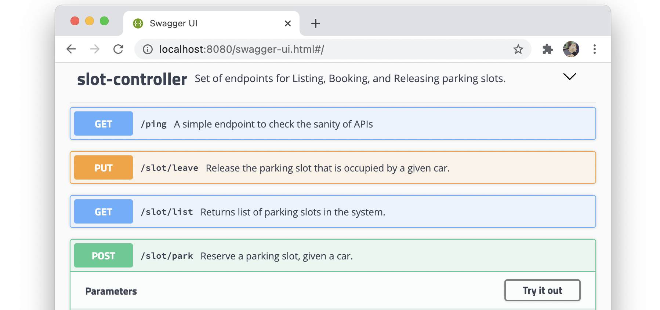This screenshot has height=310, width=660.
Task: Click the Try it out button
Action: click(x=542, y=291)
